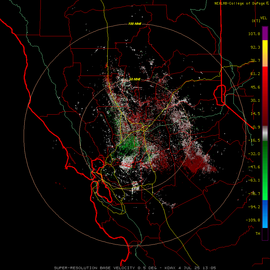This screenshot has width=270, height=270.
Task: Pick the gray near-zero band of the scale
Action: click(x=265, y=133)
